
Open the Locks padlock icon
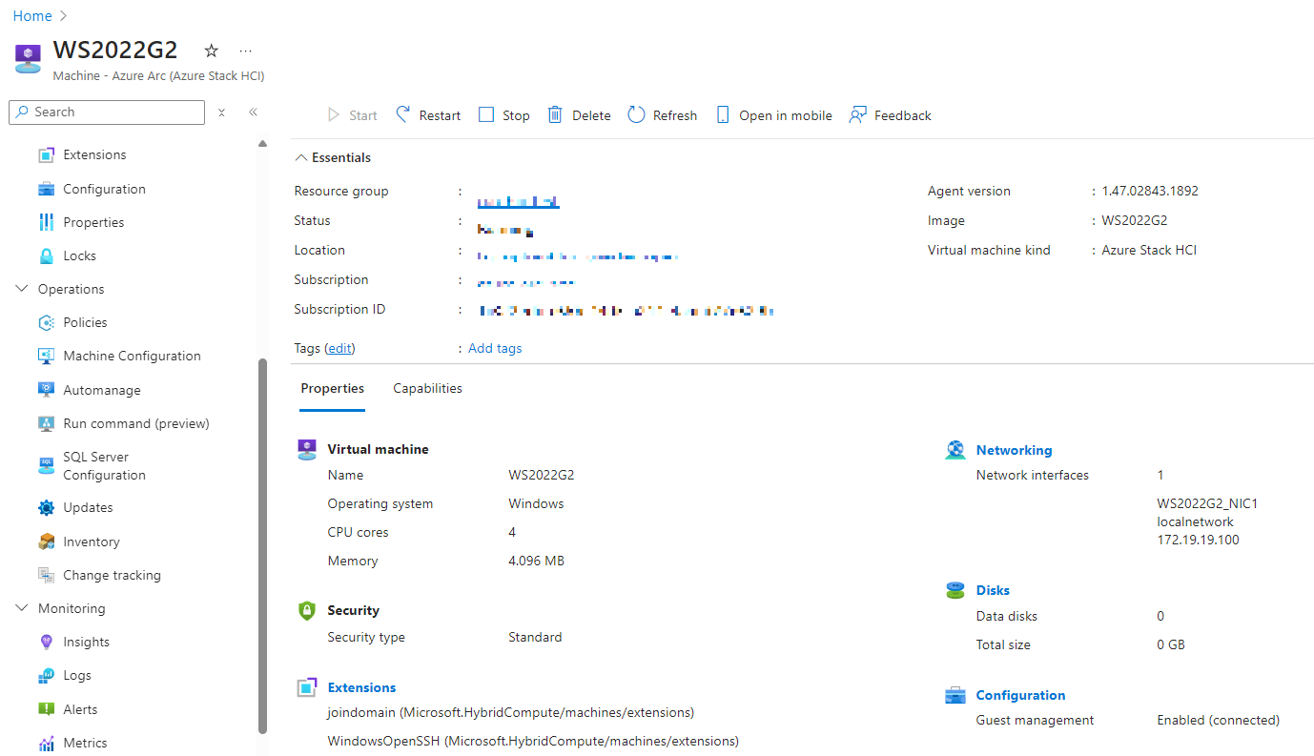(46, 255)
